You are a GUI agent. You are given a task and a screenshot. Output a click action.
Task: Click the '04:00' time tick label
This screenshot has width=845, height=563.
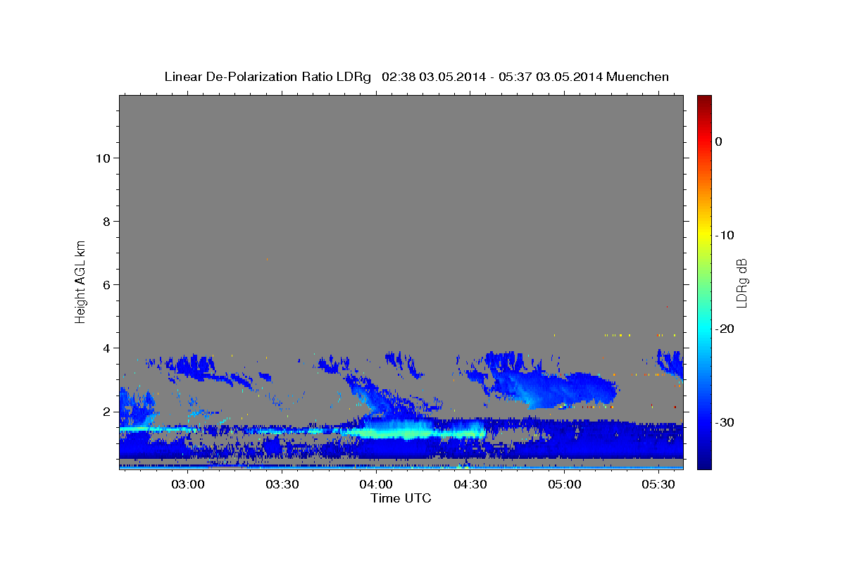coord(376,485)
